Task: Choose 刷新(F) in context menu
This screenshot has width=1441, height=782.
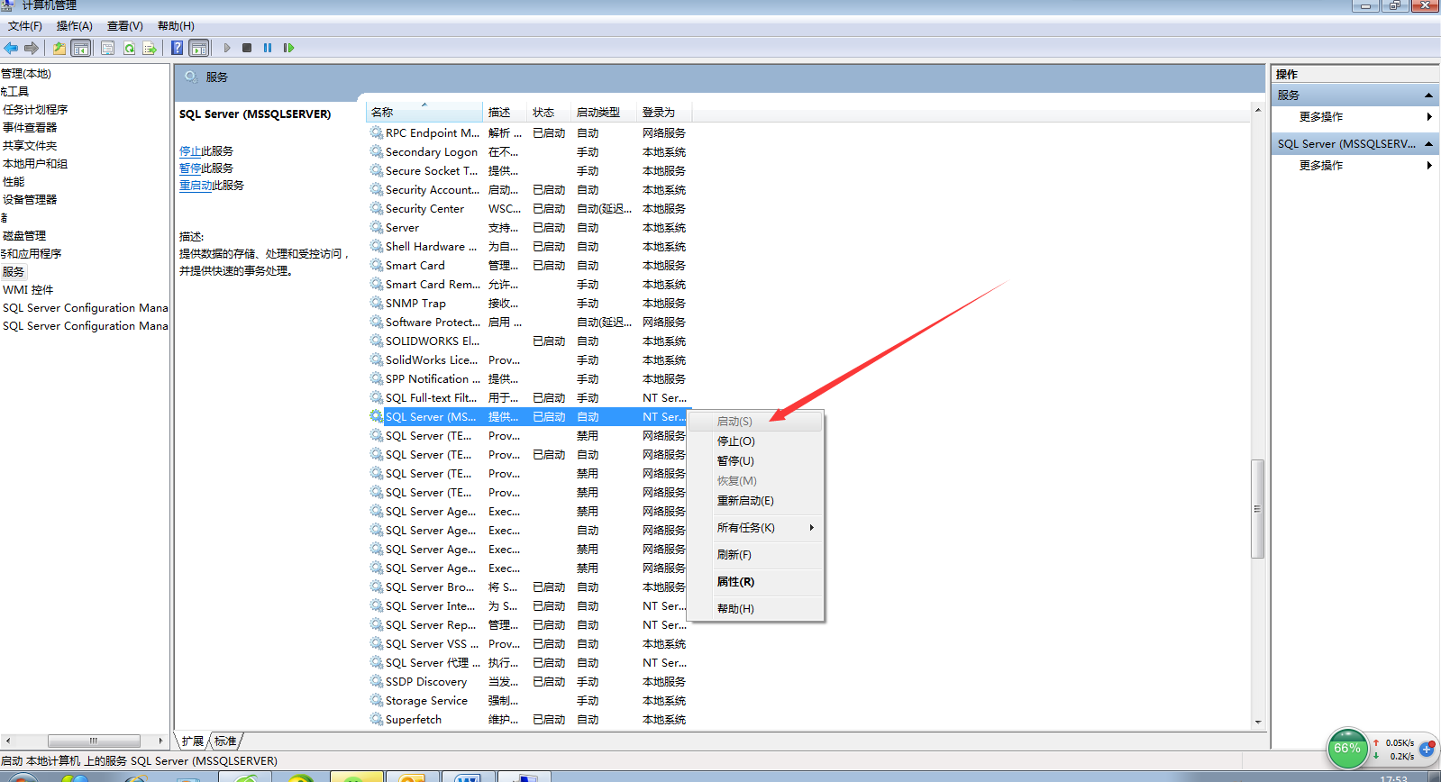Action: (755, 554)
